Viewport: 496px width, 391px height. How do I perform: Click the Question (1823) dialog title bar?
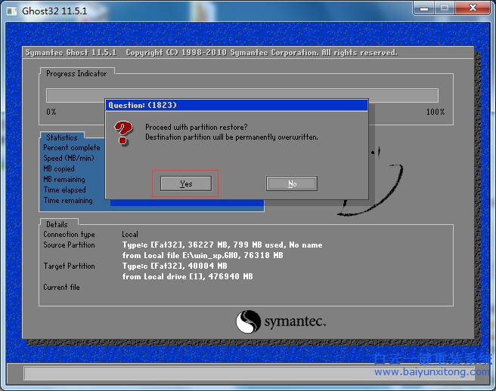point(236,105)
